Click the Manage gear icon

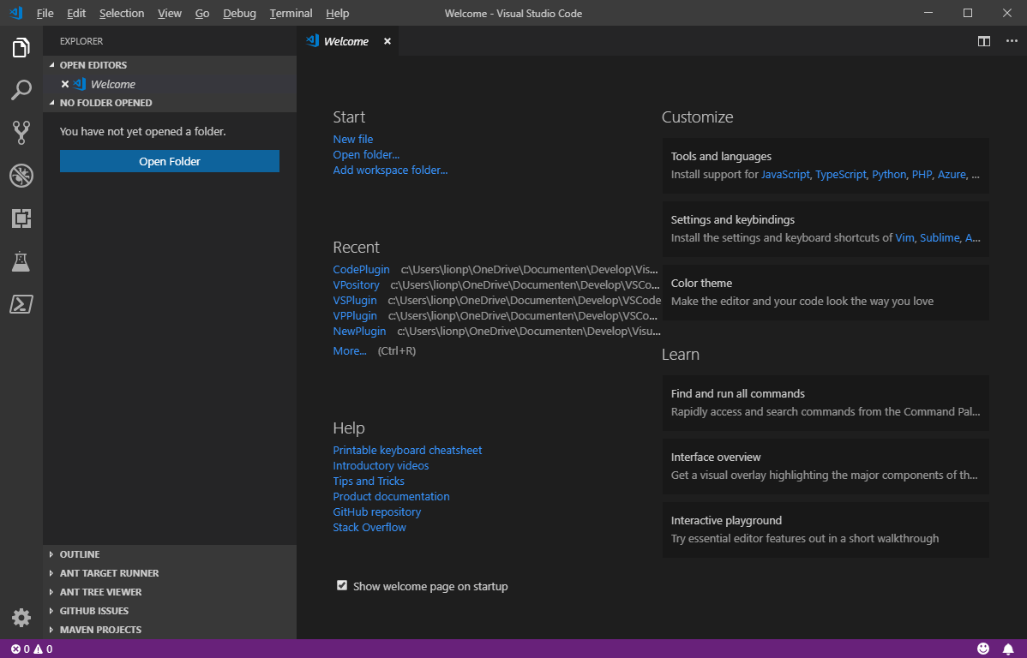coord(21,618)
